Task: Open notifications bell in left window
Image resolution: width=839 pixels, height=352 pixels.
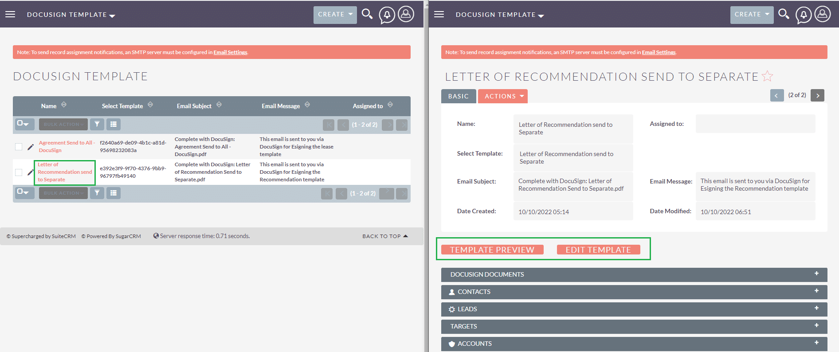Action: coord(387,15)
